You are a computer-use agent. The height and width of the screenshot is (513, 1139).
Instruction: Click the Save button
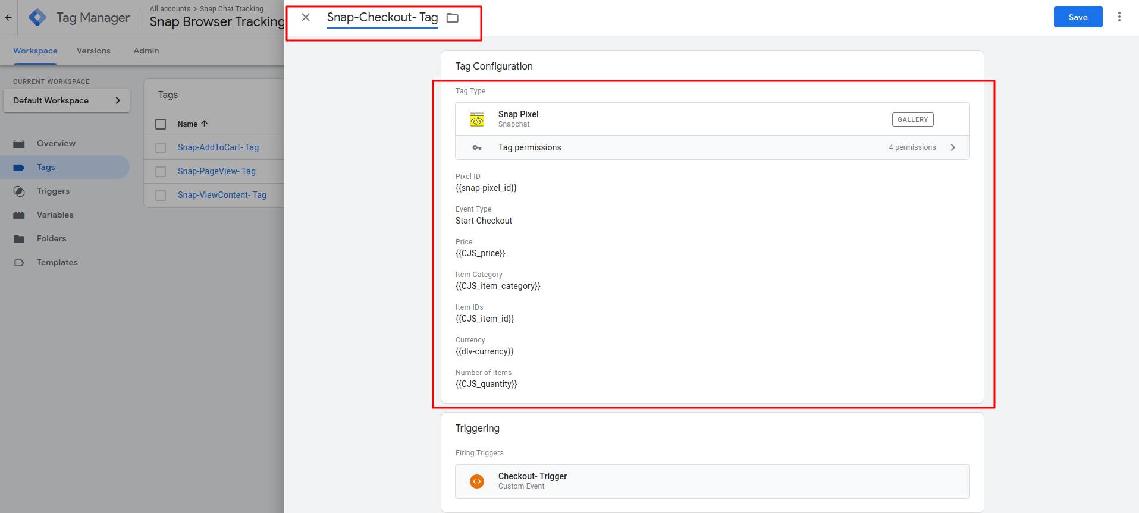tap(1078, 17)
